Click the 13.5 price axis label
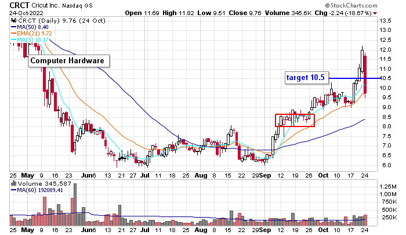The height and width of the screenshot is (235, 406). 385,21
